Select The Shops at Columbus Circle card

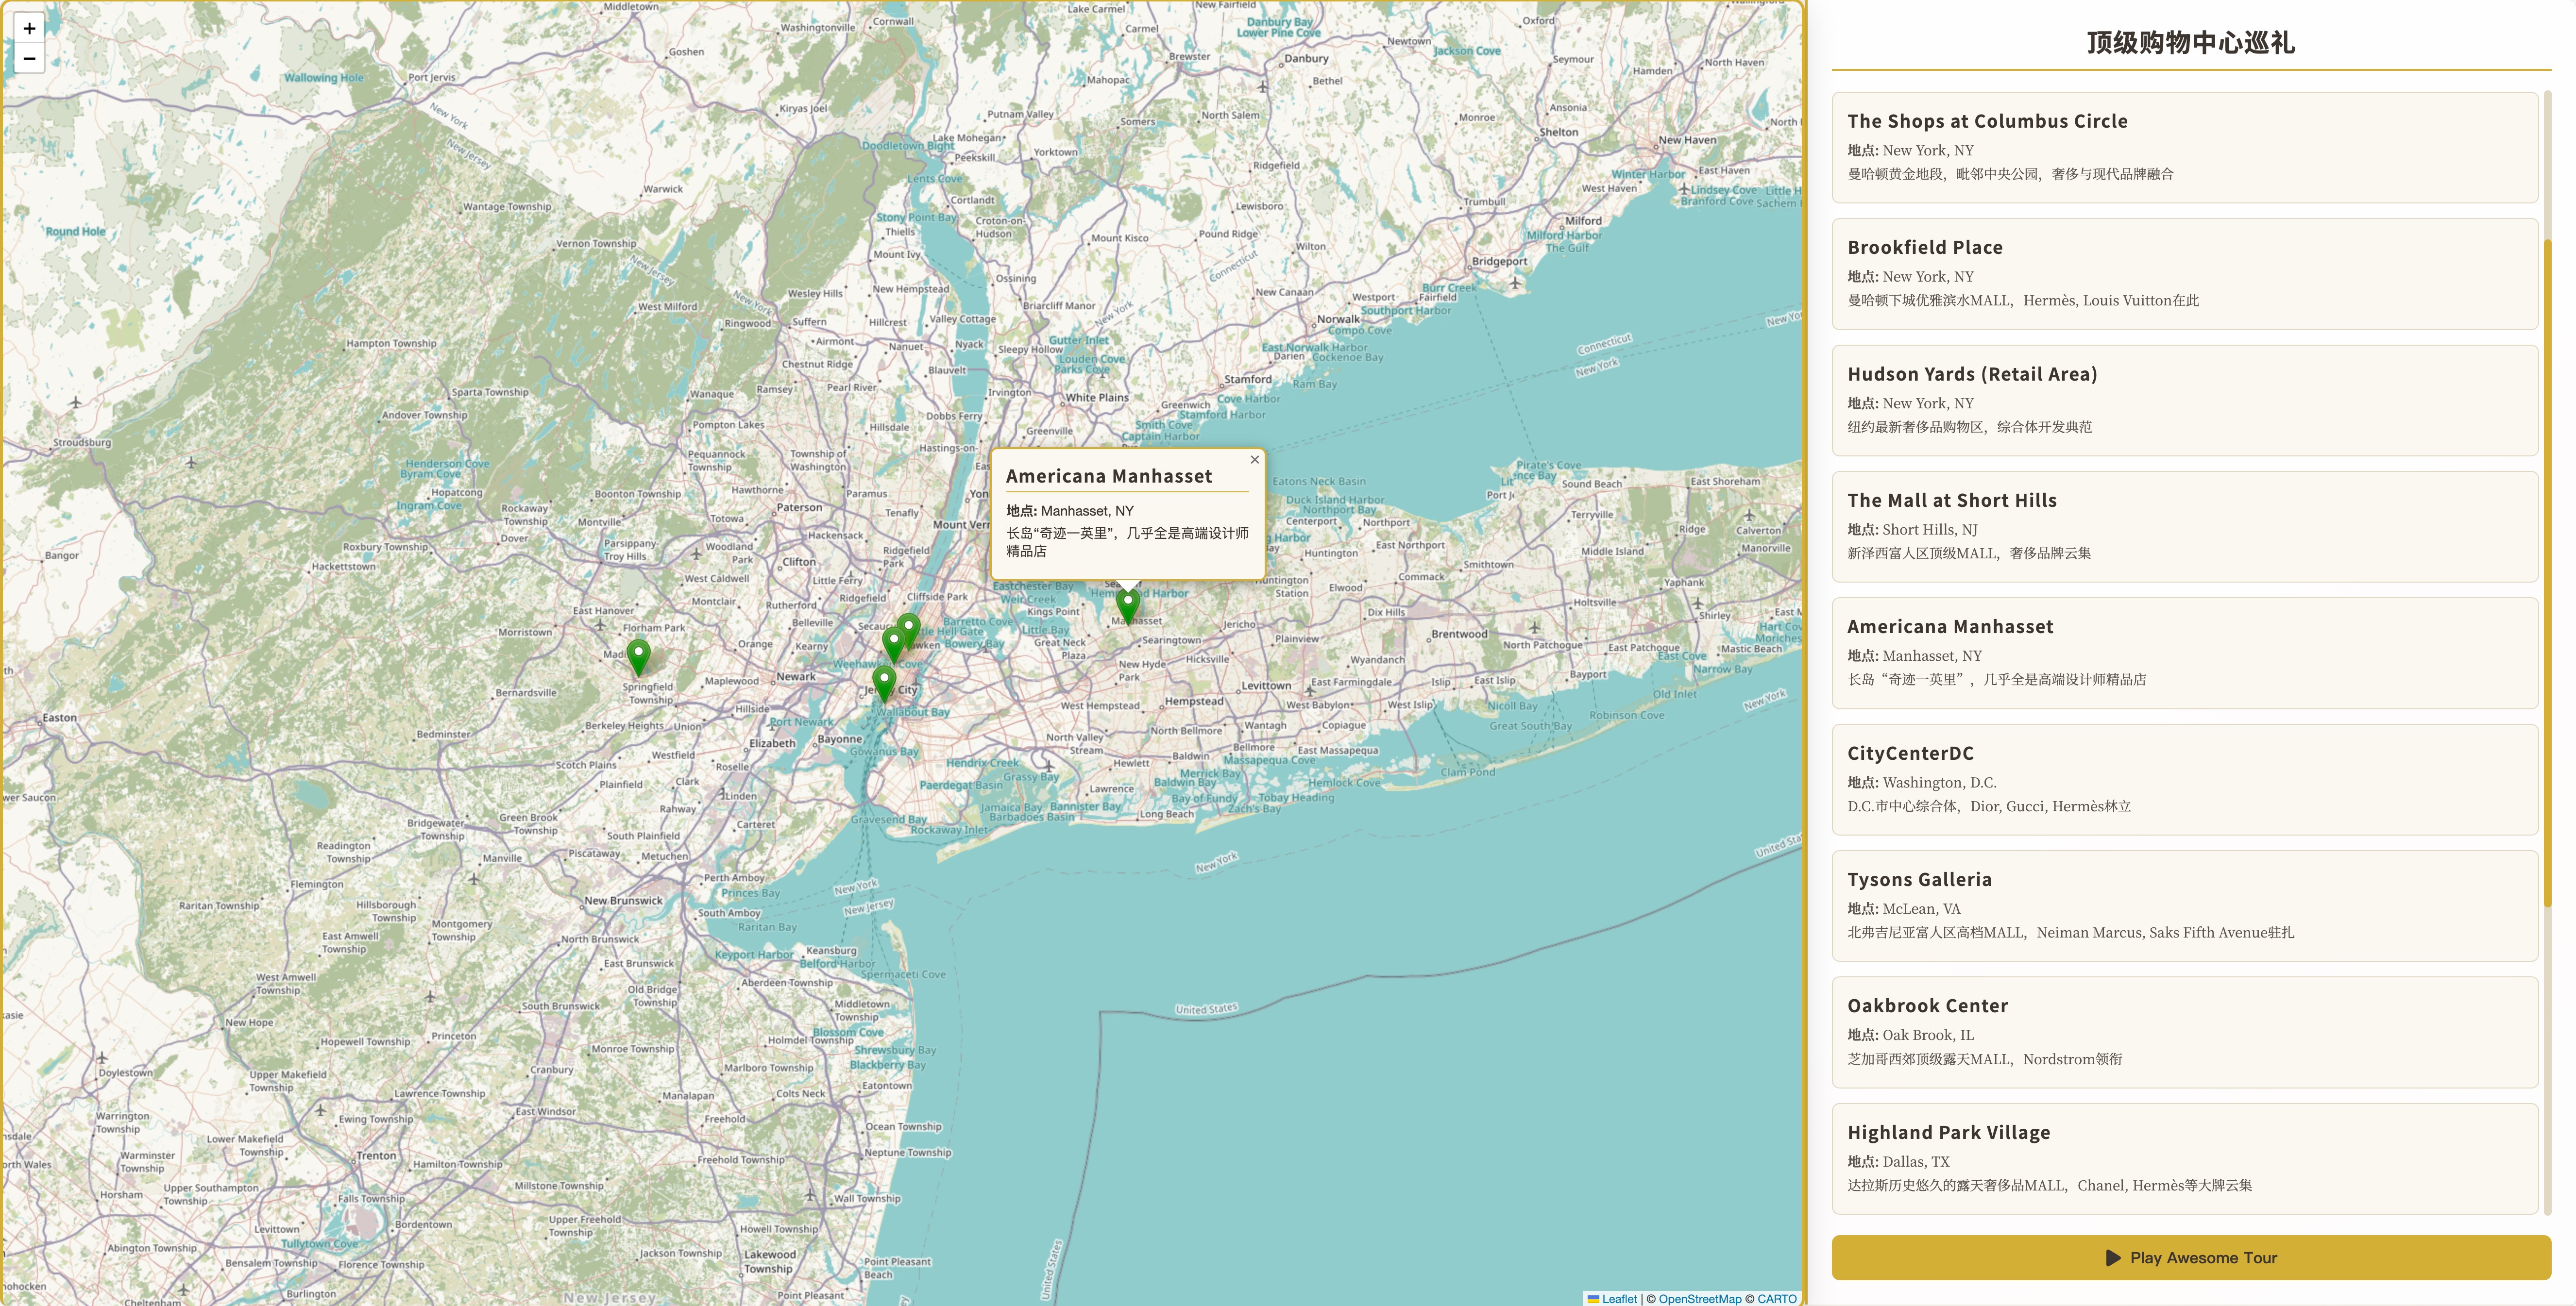click(2185, 147)
